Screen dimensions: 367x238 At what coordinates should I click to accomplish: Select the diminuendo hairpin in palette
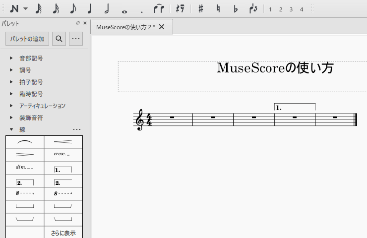point(25,155)
